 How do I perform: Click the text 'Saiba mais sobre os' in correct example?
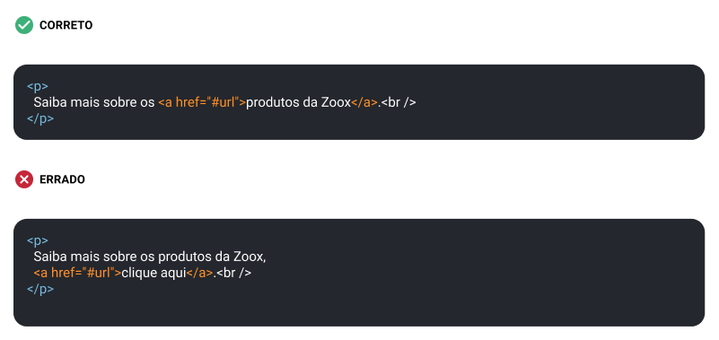pyautogui.click(x=94, y=102)
